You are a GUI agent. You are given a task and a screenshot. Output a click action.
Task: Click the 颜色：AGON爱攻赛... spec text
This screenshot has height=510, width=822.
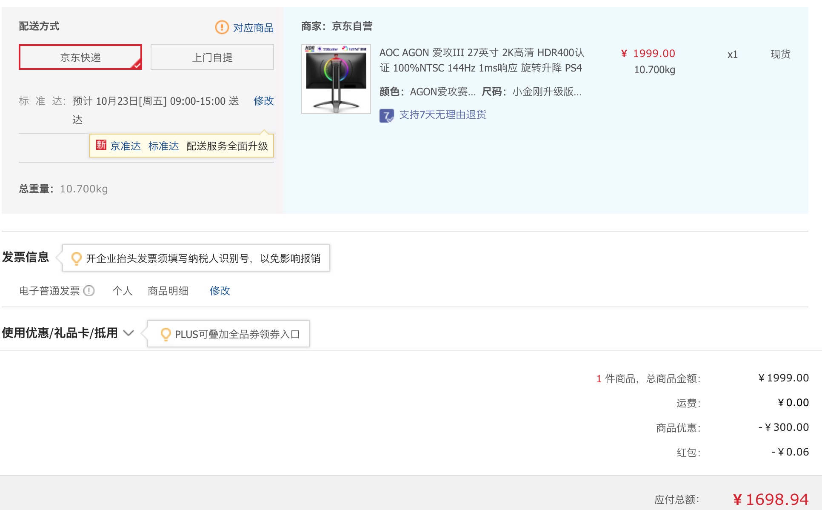[x=428, y=92]
